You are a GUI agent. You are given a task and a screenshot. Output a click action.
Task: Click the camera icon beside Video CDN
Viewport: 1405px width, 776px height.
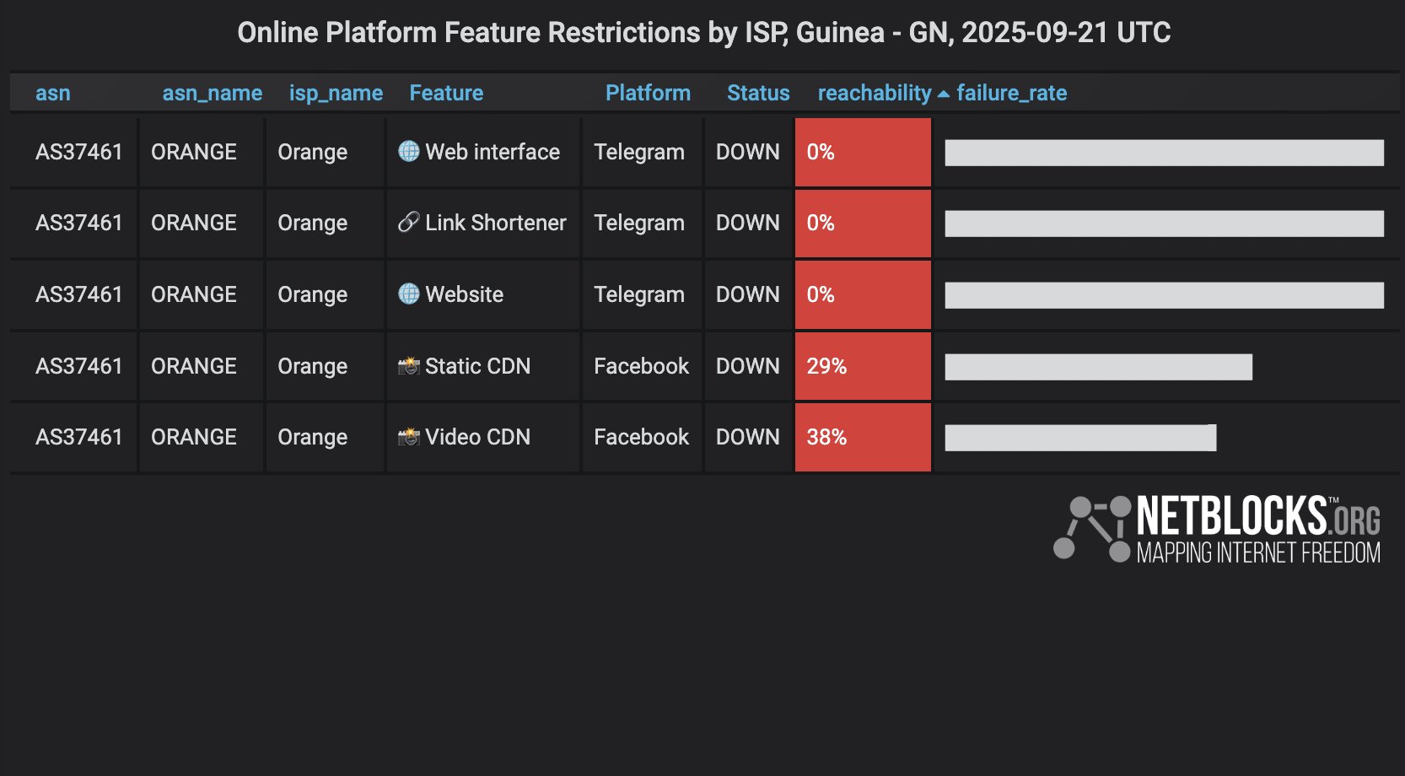point(408,437)
